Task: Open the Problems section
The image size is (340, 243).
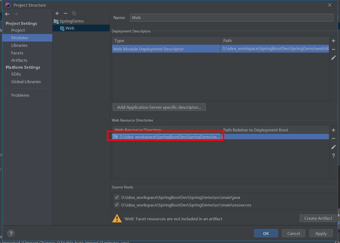Action: point(20,95)
